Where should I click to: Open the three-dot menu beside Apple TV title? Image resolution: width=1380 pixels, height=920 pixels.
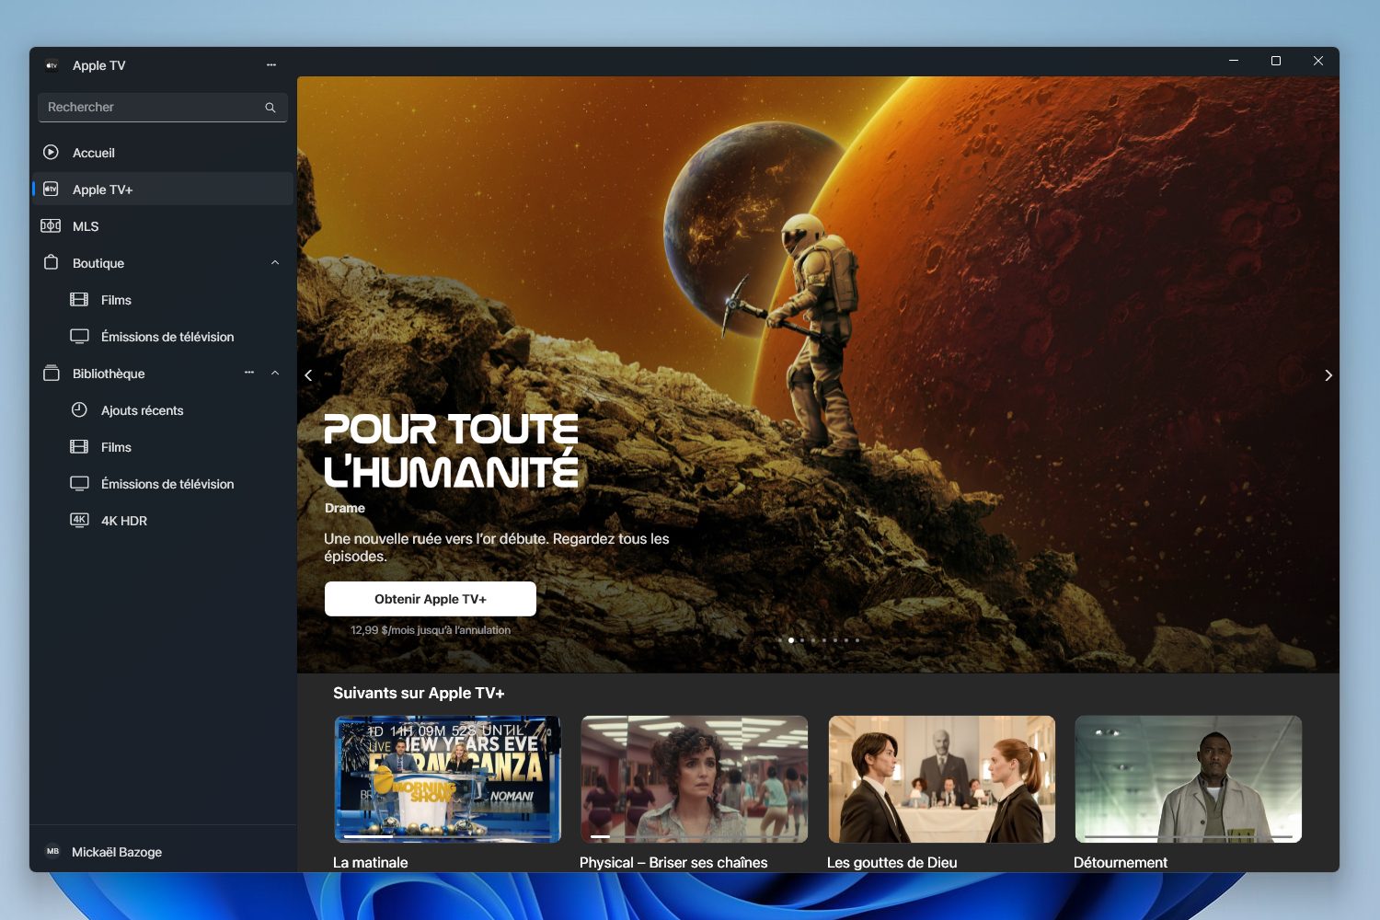coord(271,65)
